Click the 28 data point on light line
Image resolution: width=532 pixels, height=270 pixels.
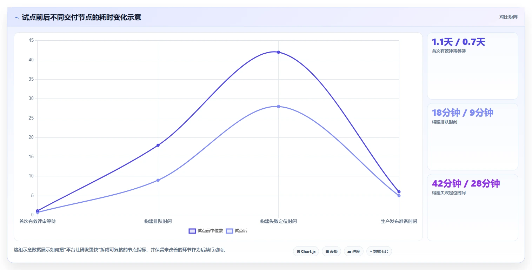click(x=279, y=106)
